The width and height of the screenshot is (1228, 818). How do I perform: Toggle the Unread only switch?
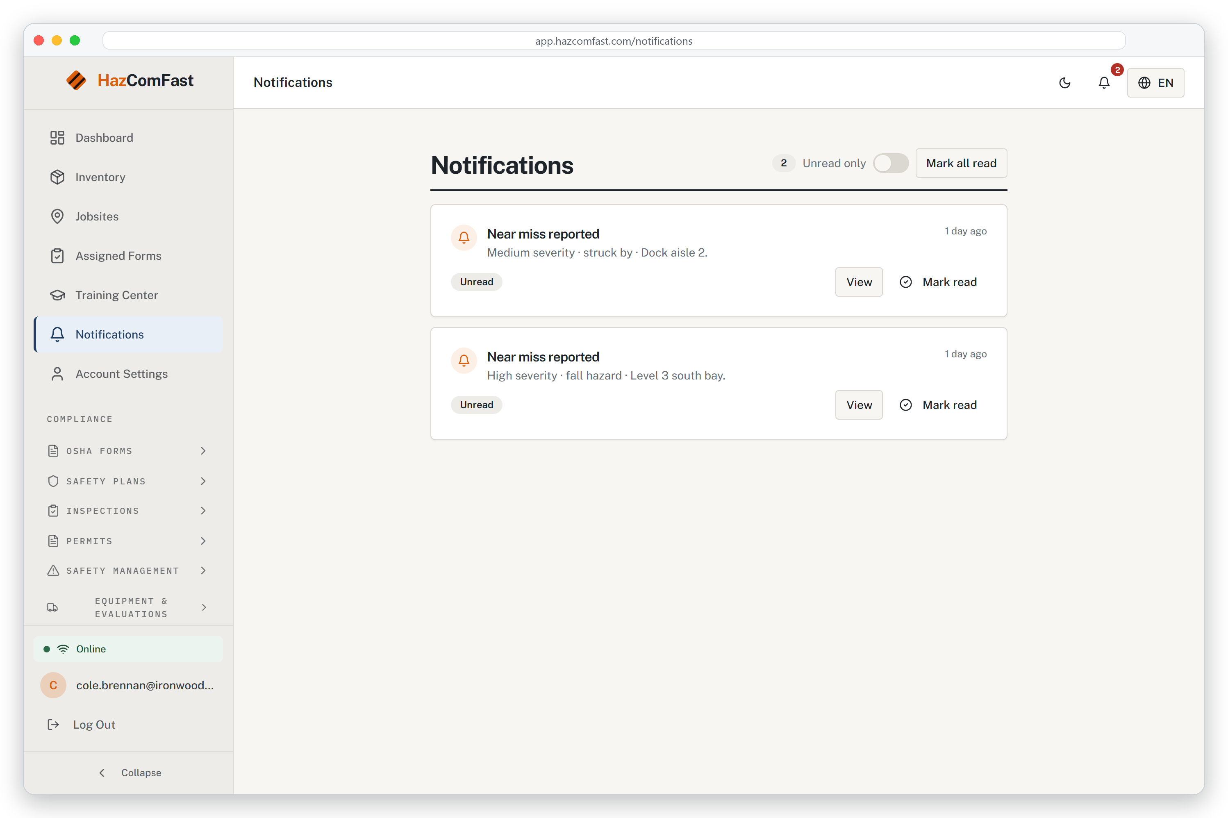point(891,163)
